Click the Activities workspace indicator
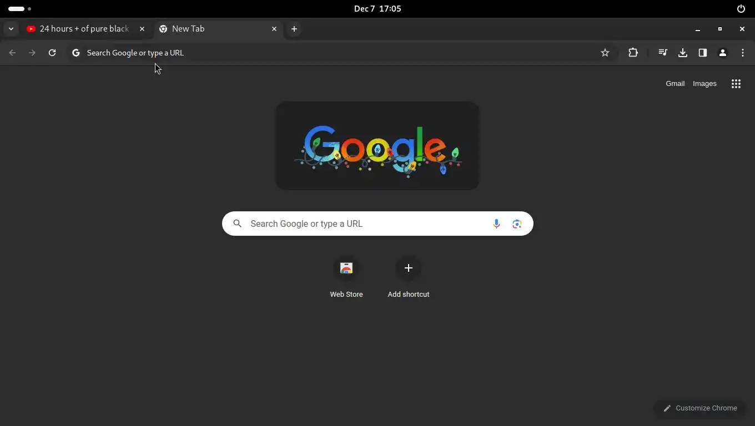The image size is (755, 426). 19,9
